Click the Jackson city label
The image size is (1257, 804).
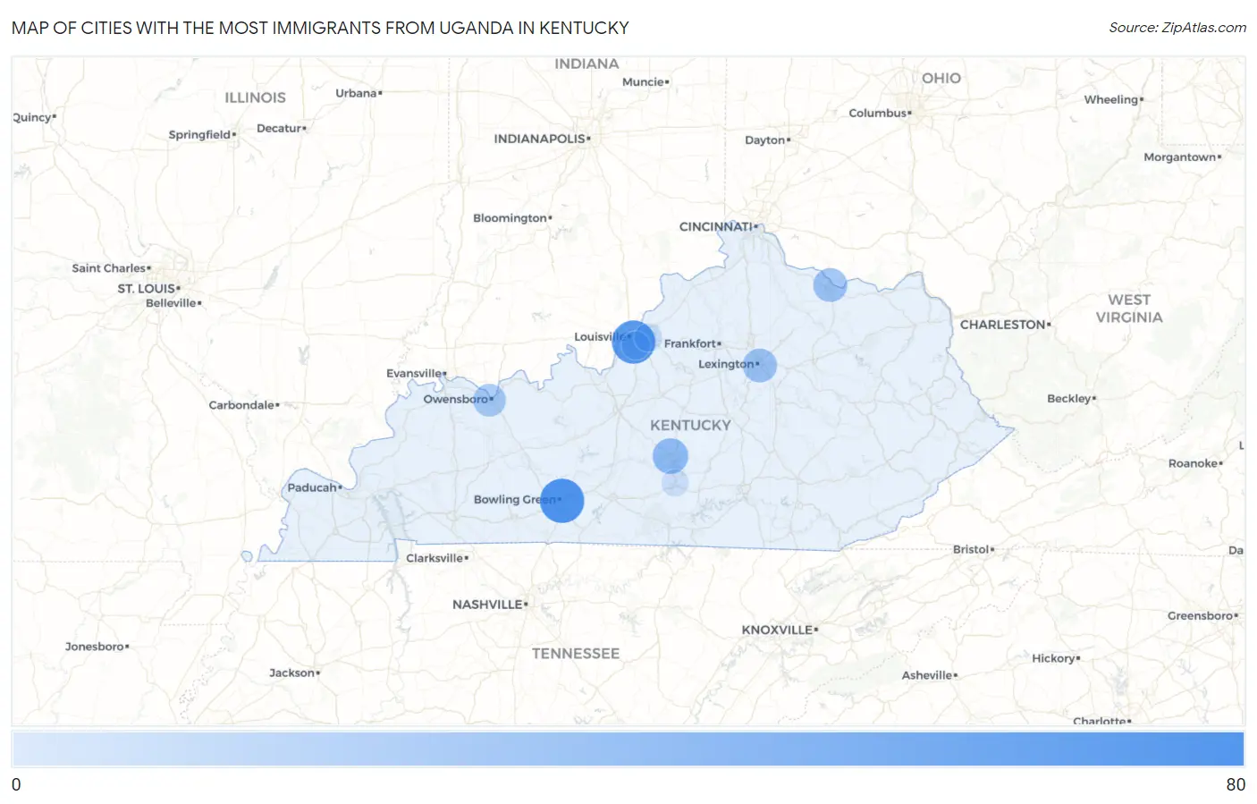coord(291,673)
